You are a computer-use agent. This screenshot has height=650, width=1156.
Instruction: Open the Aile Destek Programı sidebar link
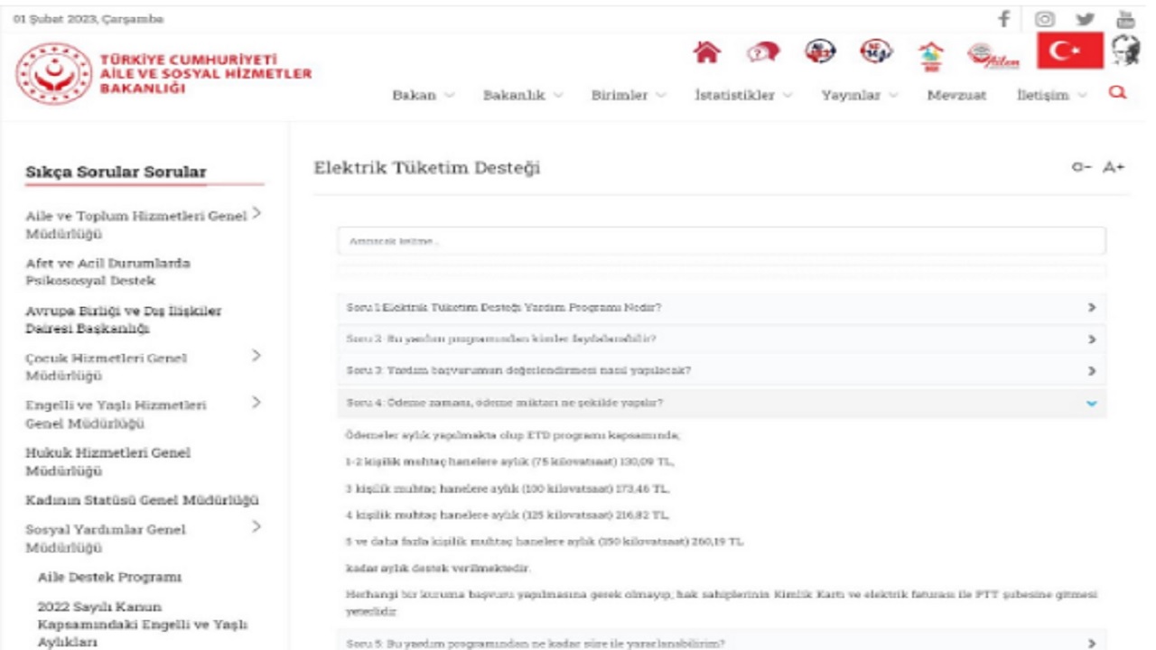point(110,577)
